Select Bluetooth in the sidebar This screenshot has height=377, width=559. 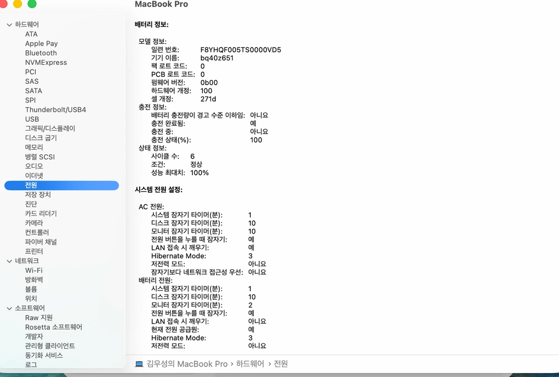click(41, 53)
